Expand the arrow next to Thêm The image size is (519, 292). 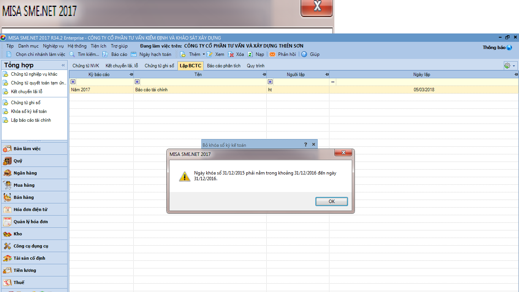(x=204, y=54)
